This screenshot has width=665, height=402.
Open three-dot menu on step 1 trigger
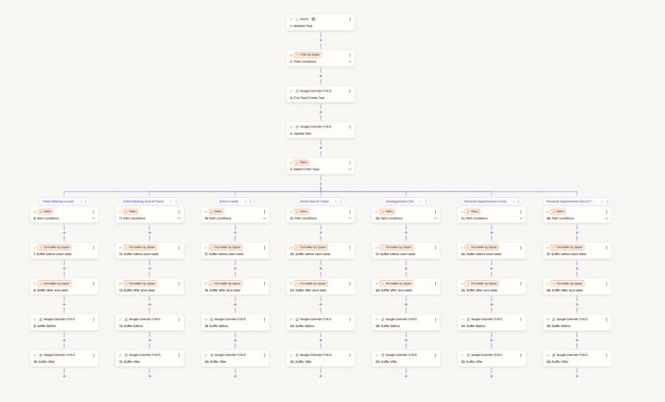(350, 19)
